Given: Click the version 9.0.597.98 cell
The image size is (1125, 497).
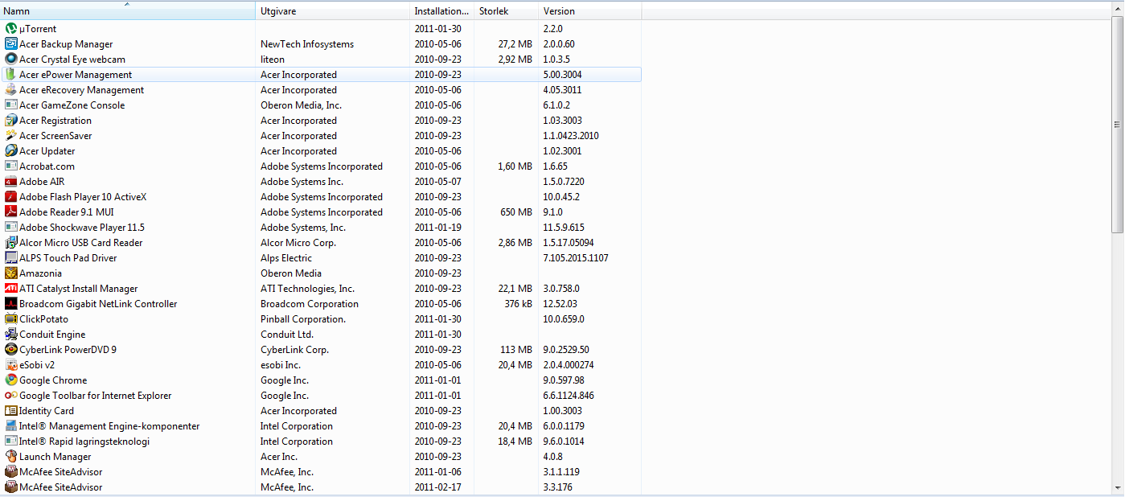Looking at the screenshot, I should pos(564,380).
